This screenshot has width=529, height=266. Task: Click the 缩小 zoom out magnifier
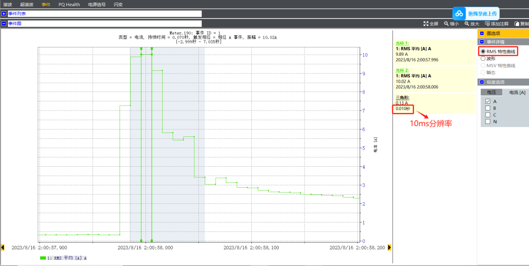[446, 23]
